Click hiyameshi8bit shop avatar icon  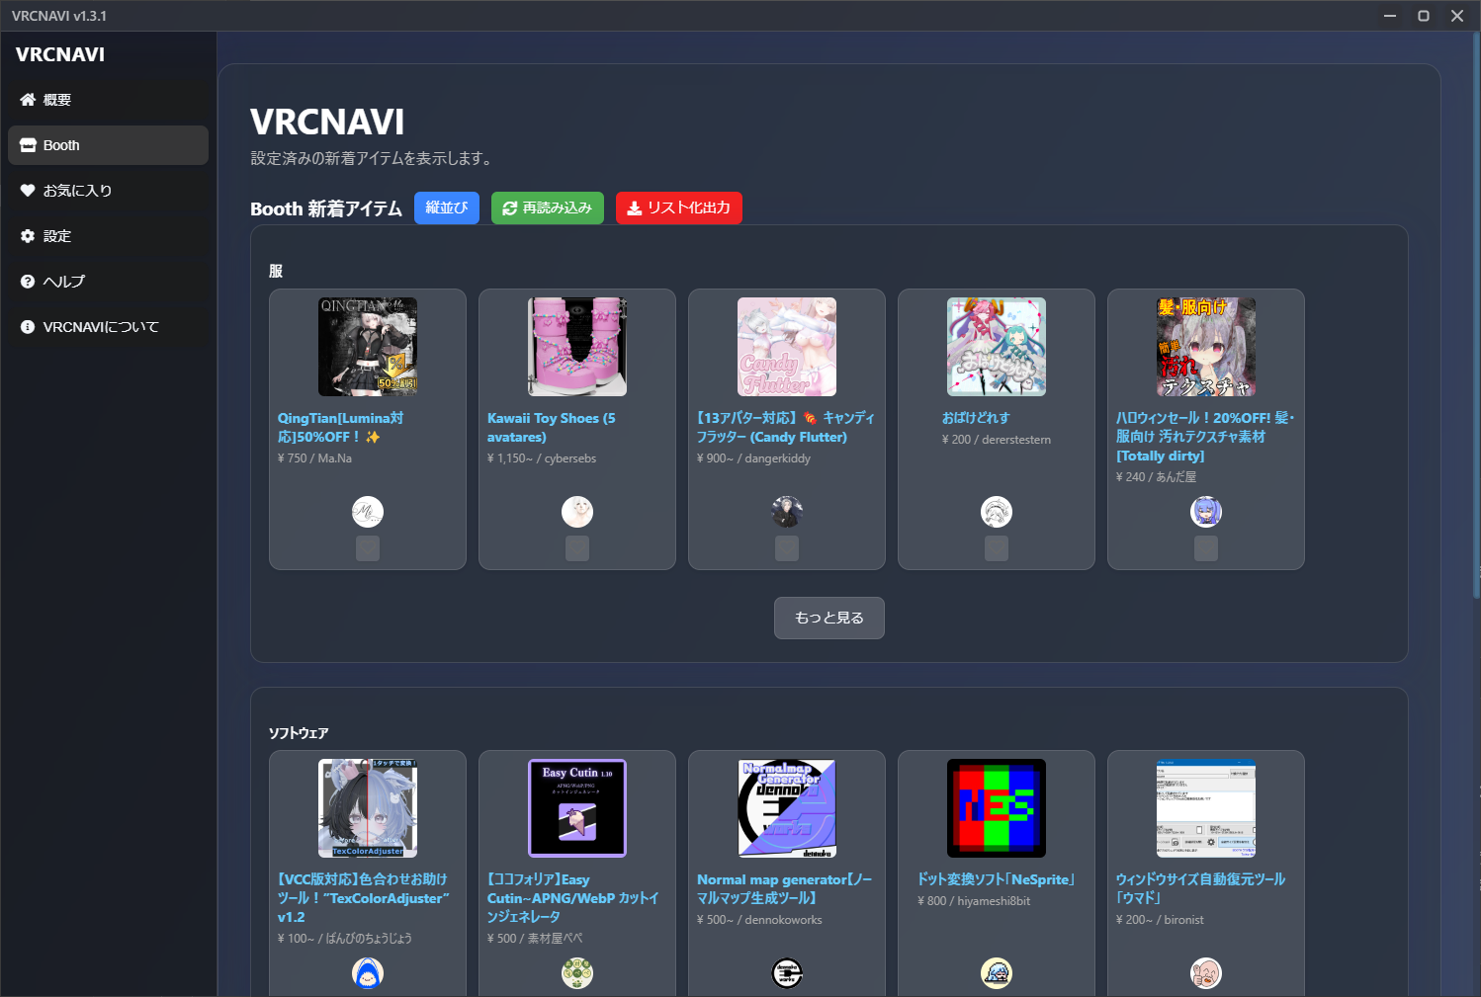click(x=997, y=973)
